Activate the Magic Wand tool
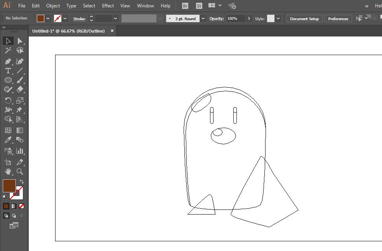Viewport: 382px width, 251px height. (8, 50)
